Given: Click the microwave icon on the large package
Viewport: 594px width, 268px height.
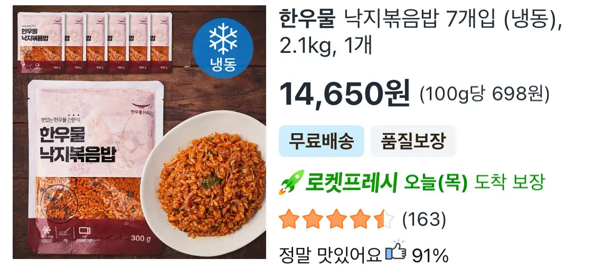Looking at the screenshot, I should (x=83, y=232).
